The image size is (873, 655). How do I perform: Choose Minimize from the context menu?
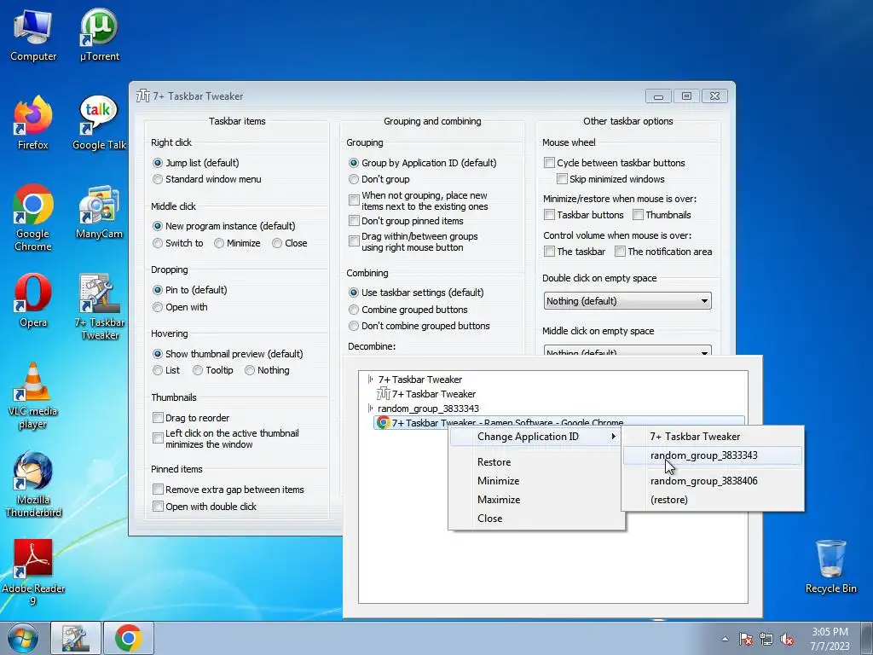tap(535, 481)
